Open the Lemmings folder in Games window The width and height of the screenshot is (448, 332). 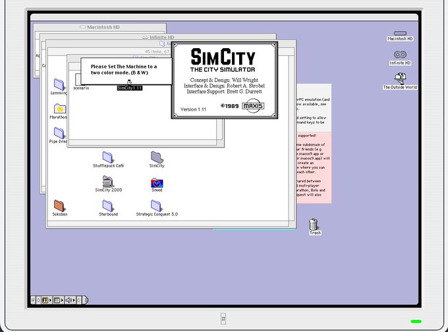(x=59, y=84)
